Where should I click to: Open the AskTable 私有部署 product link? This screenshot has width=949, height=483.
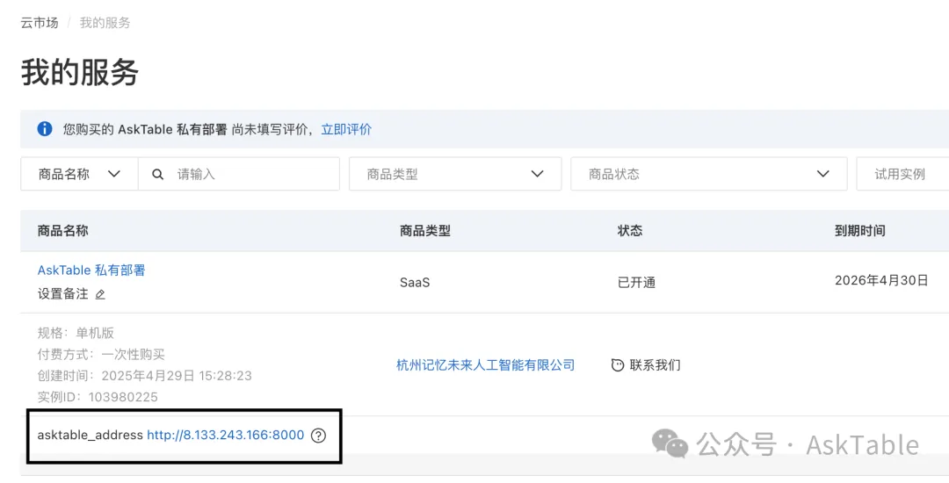pos(91,270)
